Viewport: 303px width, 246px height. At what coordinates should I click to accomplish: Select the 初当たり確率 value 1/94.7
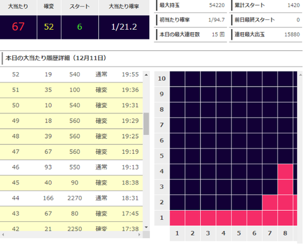tap(216, 20)
